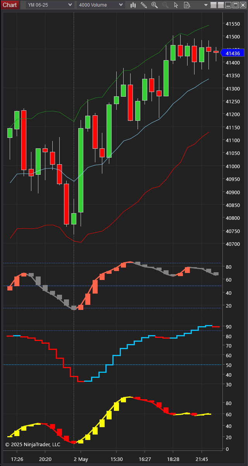Click the blue 41436 current price marker

point(232,53)
